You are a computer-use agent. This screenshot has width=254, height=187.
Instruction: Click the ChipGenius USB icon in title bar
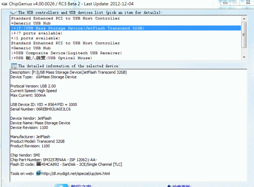pos(4,4)
